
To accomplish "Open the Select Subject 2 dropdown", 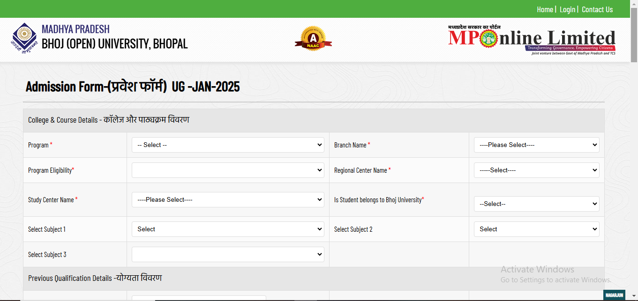I will tap(536, 229).
